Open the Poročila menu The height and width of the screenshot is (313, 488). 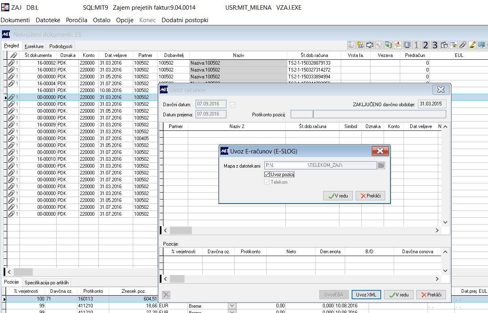pos(76,20)
